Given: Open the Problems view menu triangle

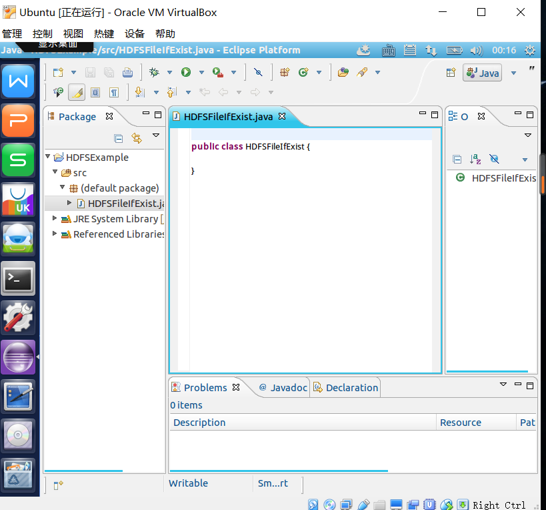Looking at the screenshot, I should pos(503,384).
